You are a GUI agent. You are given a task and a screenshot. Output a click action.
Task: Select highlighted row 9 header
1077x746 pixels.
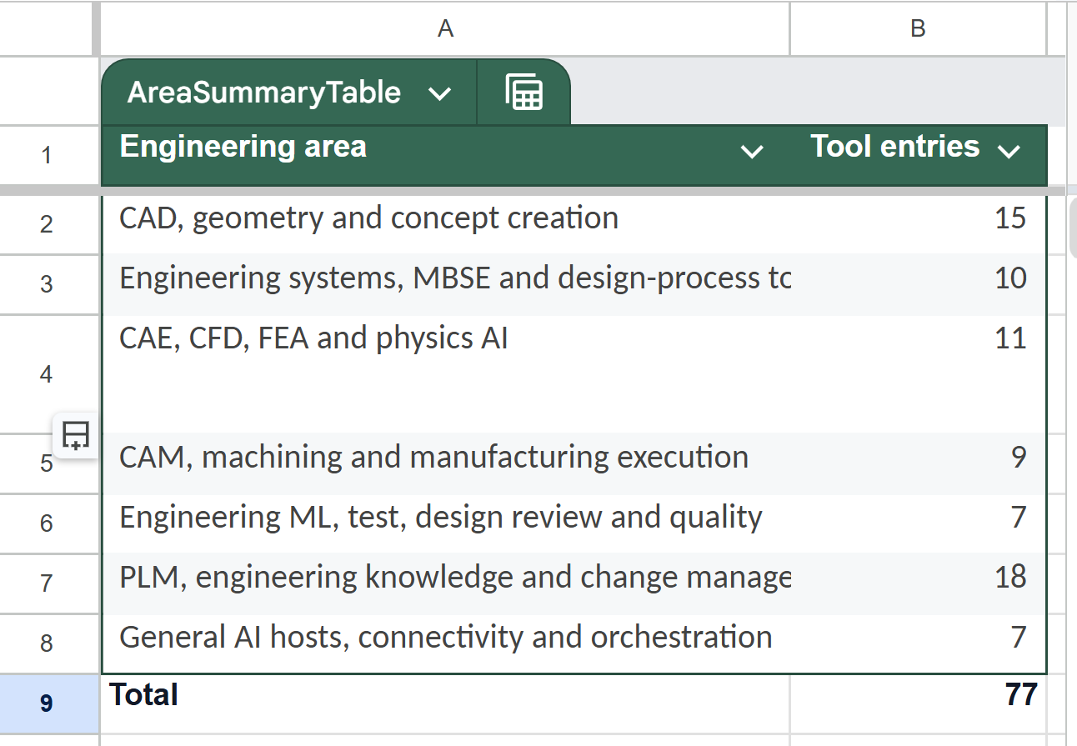pyautogui.click(x=46, y=703)
